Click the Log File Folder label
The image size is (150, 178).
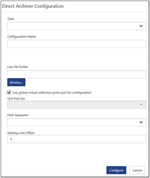coord(18,67)
